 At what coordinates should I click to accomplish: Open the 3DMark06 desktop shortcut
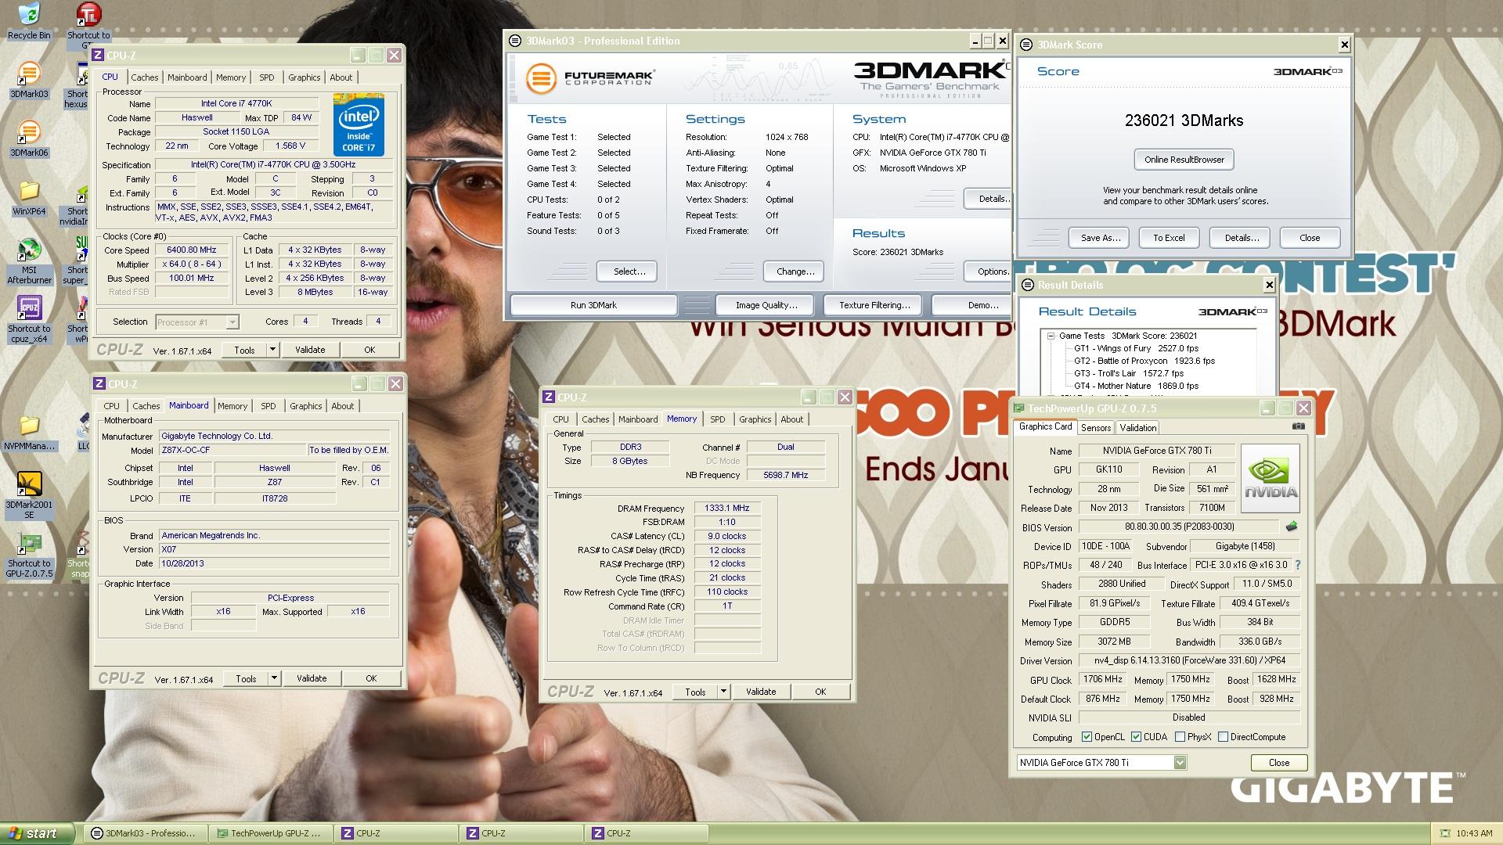[x=28, y=139]
